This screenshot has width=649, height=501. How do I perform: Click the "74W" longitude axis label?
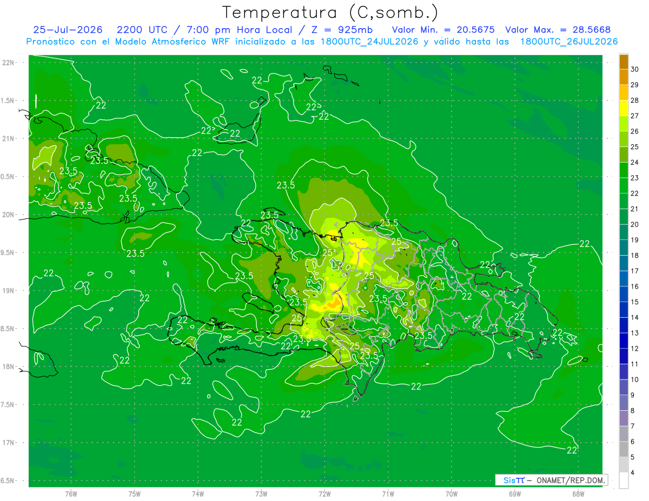[198, 493]
